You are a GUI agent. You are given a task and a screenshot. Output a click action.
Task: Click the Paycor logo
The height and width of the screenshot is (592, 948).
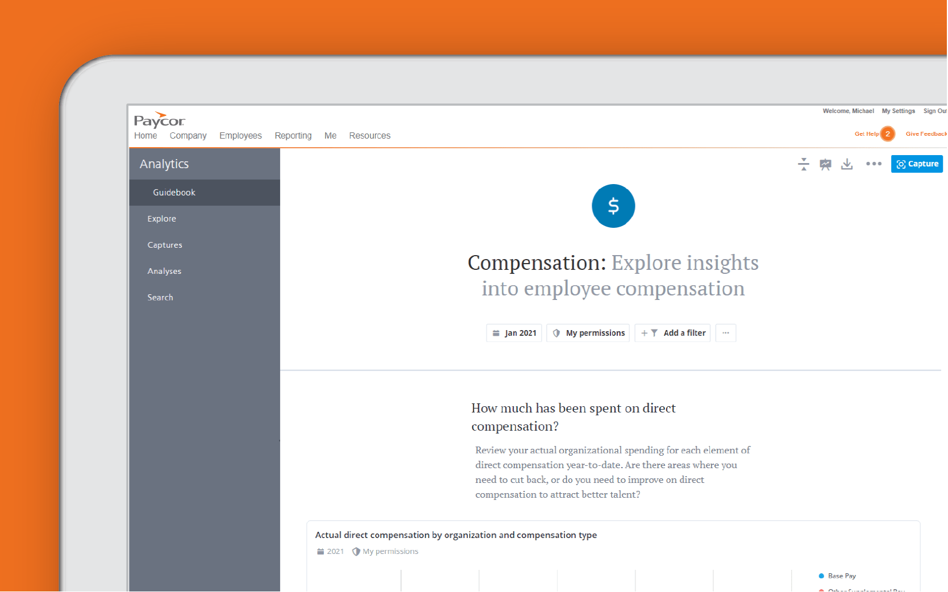tap(159, 120)
